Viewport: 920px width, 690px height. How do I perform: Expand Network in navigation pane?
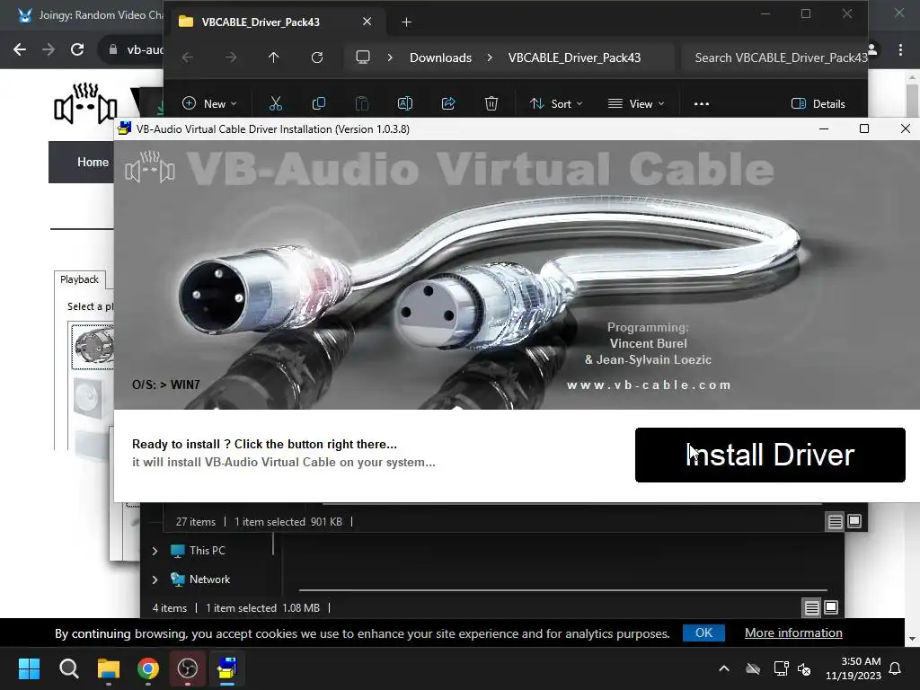[x=155, y=579]
